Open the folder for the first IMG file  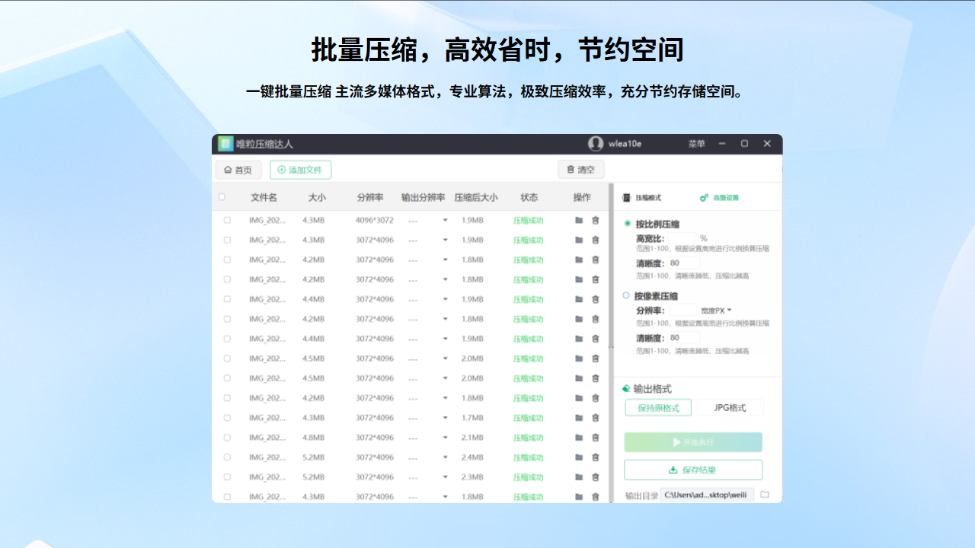click(x=580, y=220)
